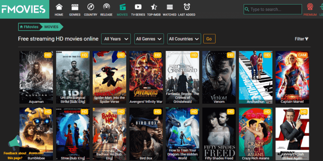This screenshot has height=161, width=323.
Task: Expand the All Genres dropdown
Action: coord(149,39)
